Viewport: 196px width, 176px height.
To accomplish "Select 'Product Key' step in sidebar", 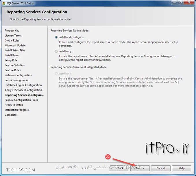I will point(12,31).
